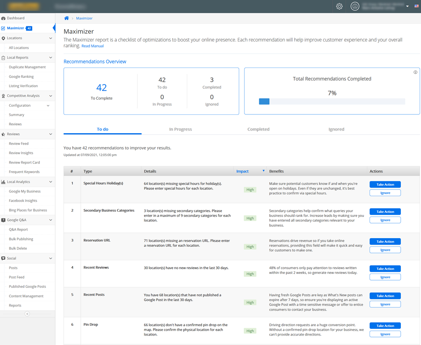Click Total Recommendations Completed progress bar
Image resolution: width=421 pixels, height=345 pixels.
pyautogui.click(x=332, y=101)
